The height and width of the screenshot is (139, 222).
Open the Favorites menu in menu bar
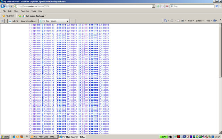click(25, 11)
